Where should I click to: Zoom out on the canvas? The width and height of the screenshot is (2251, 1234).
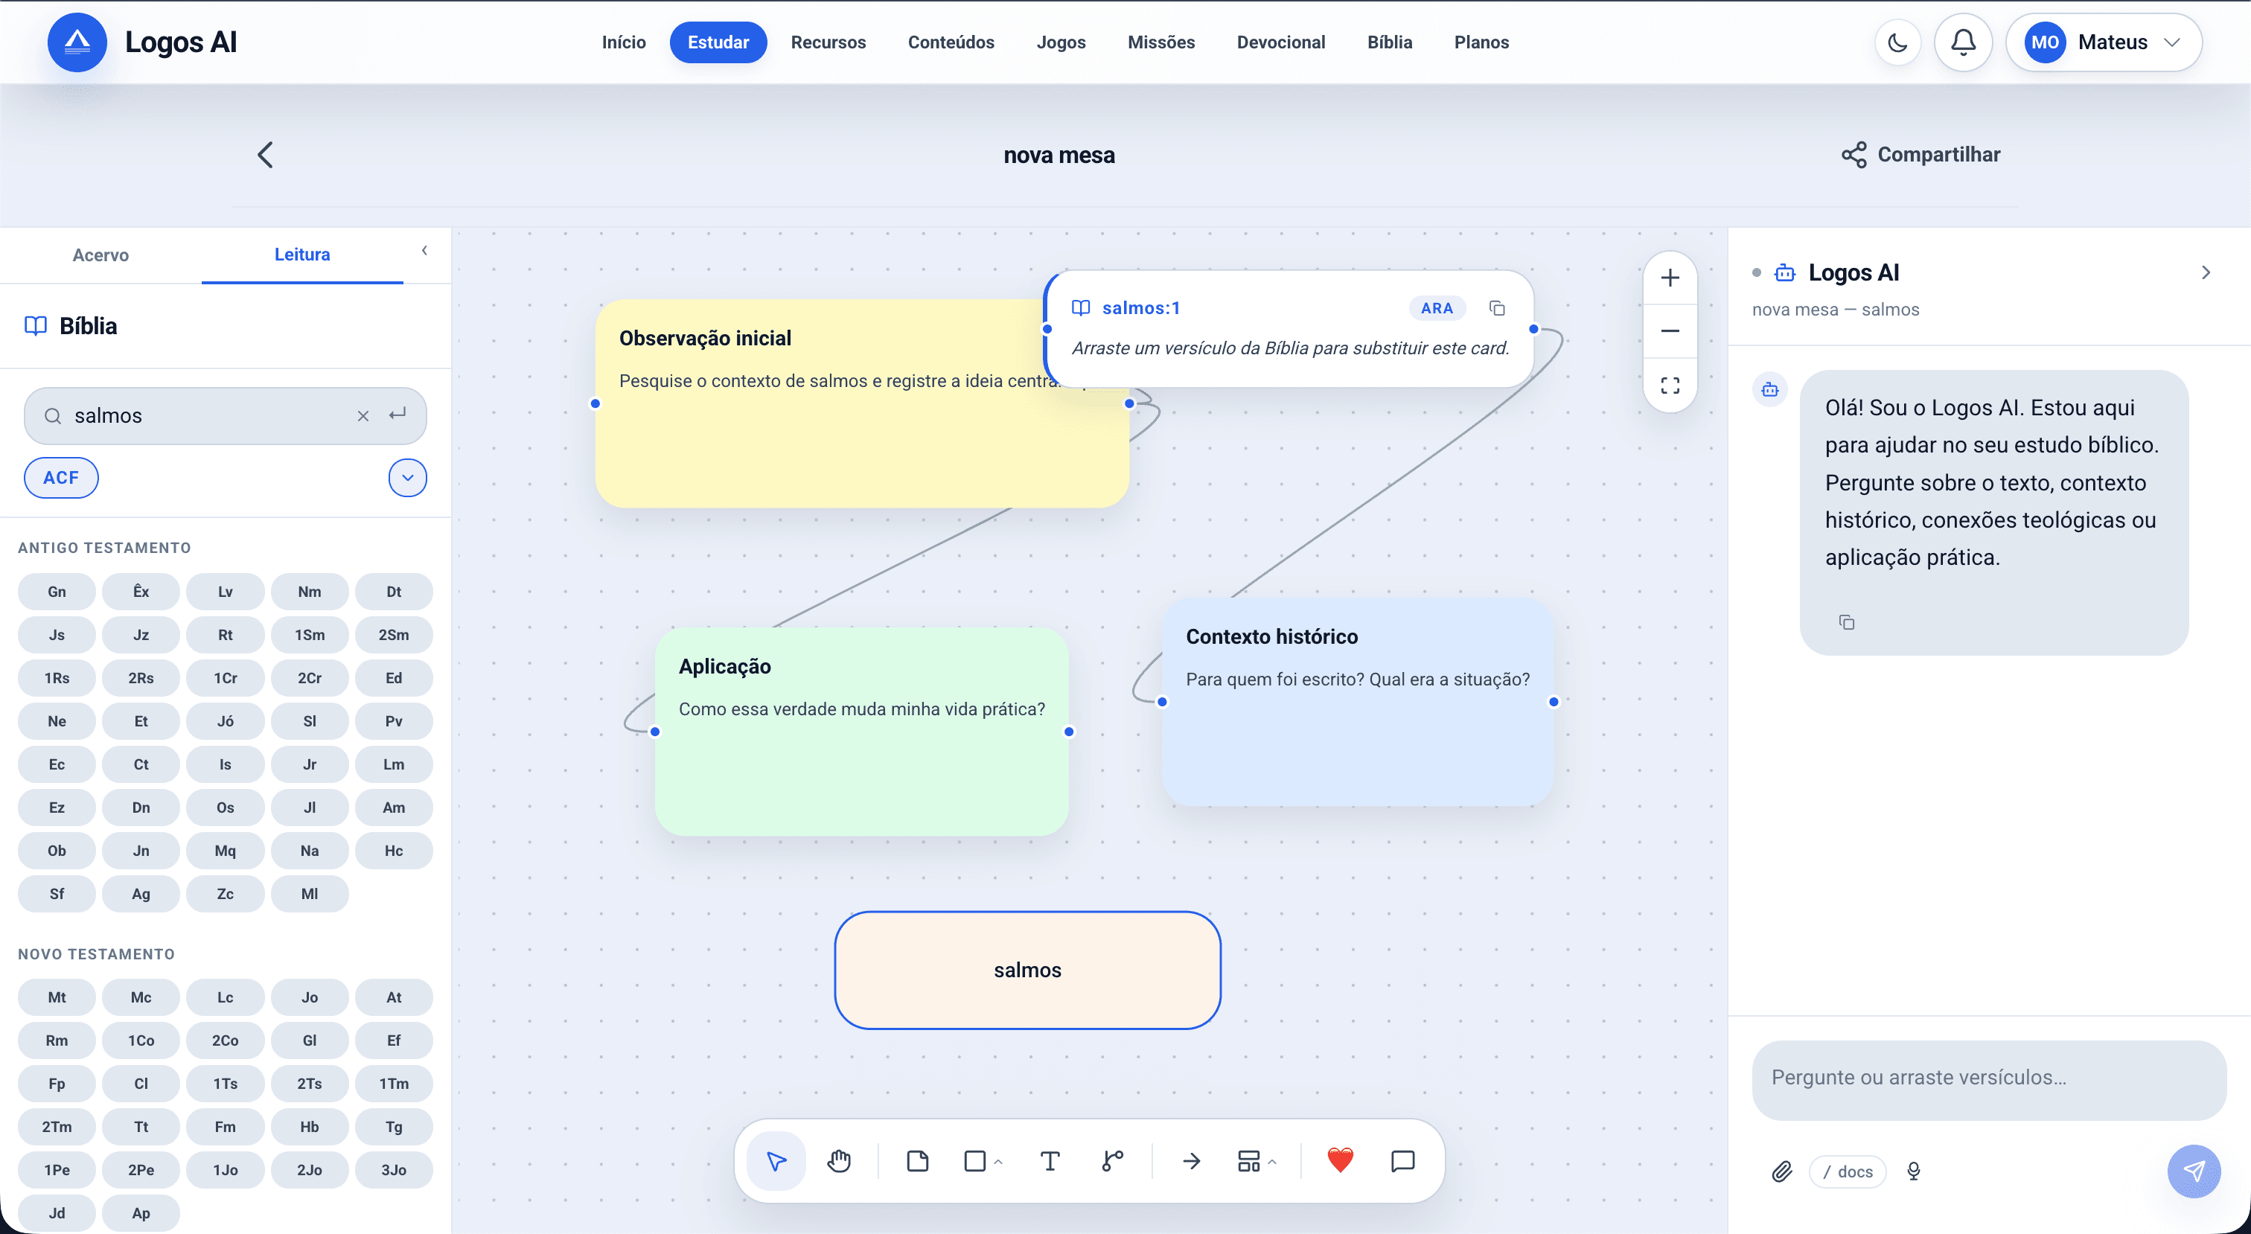(1670, 330)
